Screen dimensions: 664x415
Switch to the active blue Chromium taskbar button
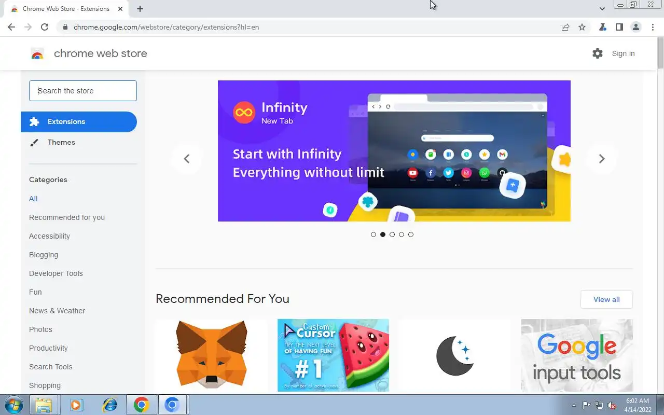172,405
